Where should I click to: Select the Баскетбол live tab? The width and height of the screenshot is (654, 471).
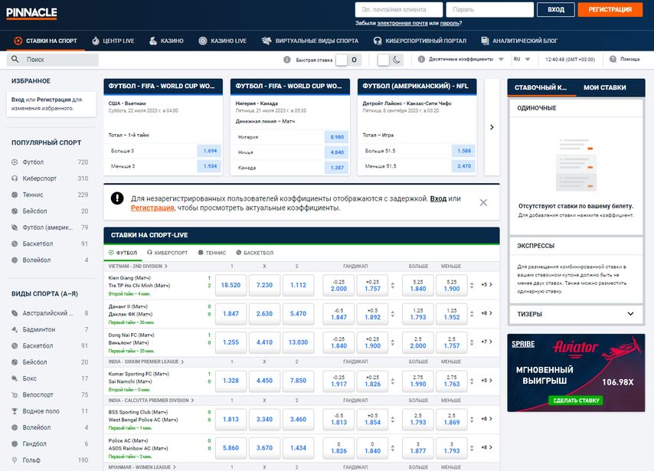point(255,253)
